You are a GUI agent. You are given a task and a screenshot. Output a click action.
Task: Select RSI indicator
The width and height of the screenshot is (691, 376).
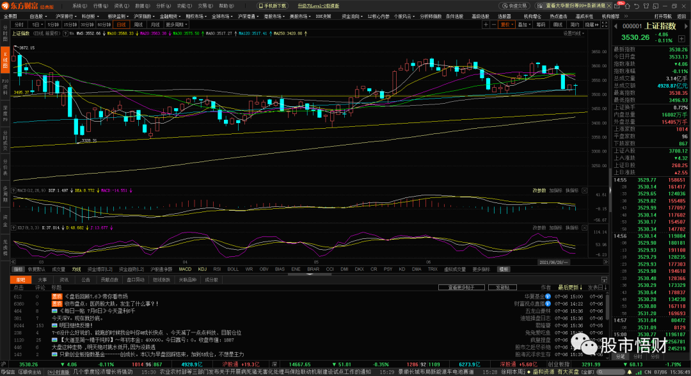[x=217, y=269]
